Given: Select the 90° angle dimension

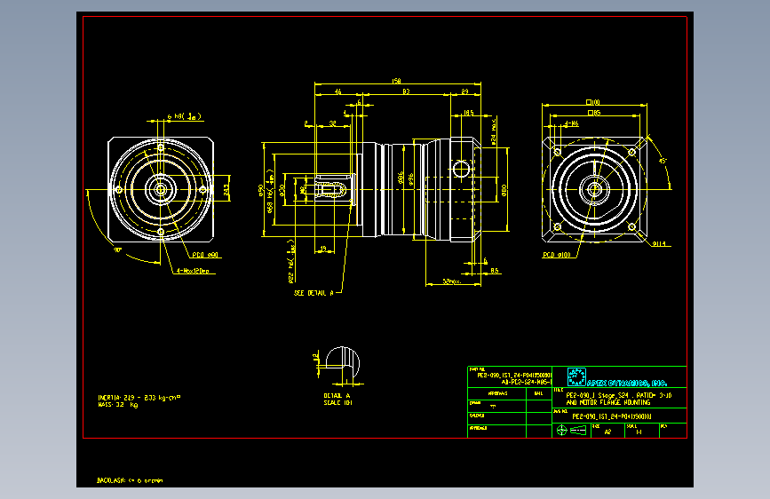Looking at the screenshot, I should coord(118,249).
